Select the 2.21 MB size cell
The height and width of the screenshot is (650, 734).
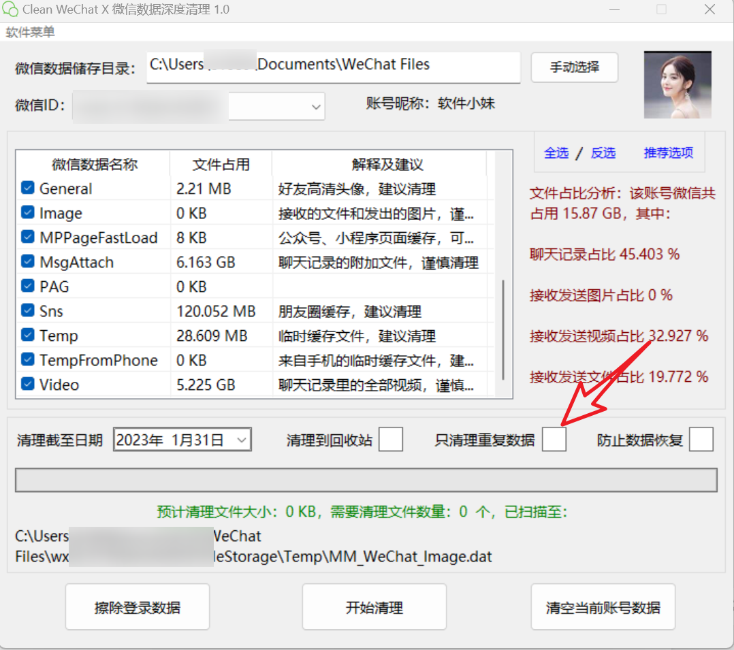[x=204, y=189]
